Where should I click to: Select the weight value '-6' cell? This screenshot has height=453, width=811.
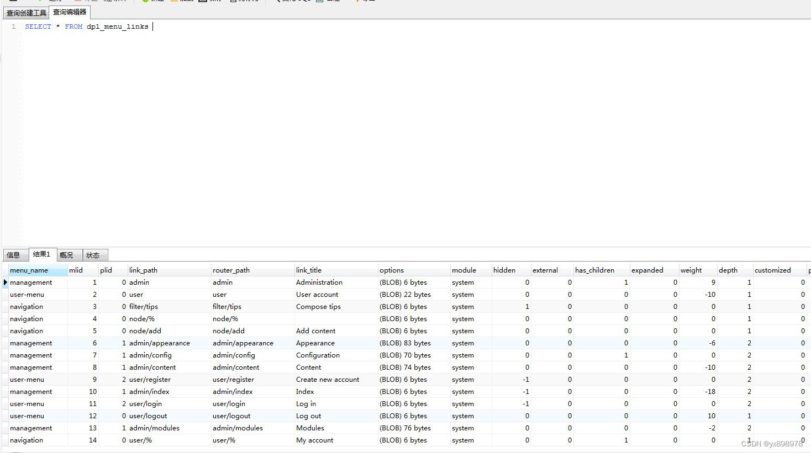click(x=698, y=343)
